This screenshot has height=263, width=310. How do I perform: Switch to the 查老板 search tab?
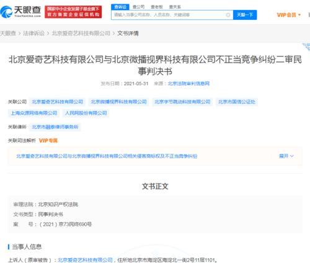[157, 7]
